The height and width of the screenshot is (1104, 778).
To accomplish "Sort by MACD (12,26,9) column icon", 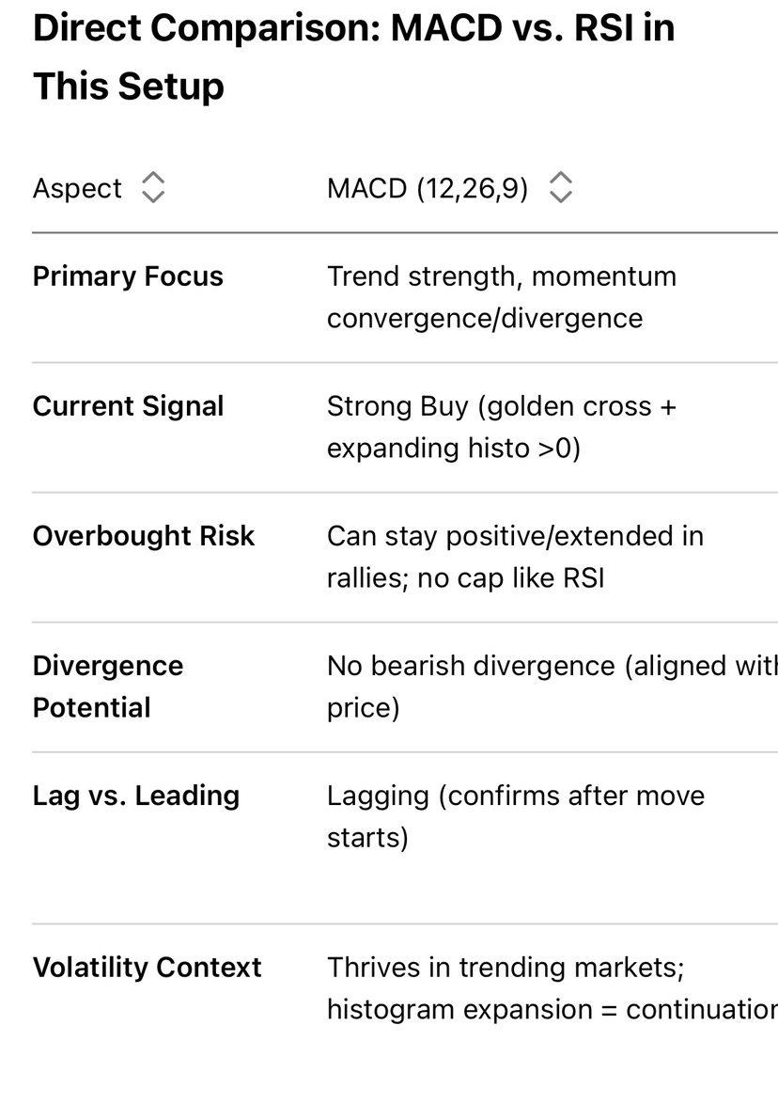I will click(561, 188).
